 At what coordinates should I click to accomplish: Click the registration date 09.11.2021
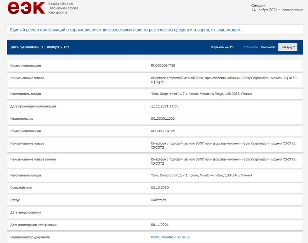160,225
